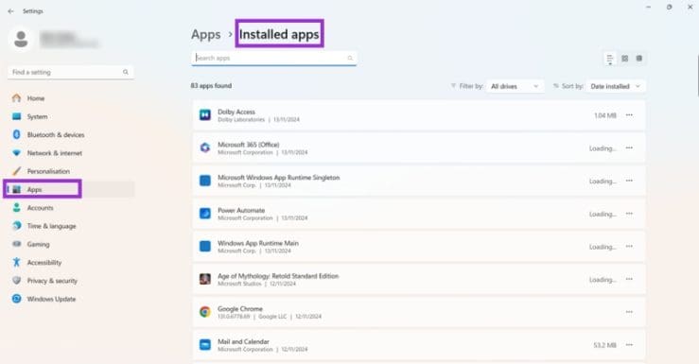Click the Mail and Calendar app name
The height and width of the screenshot is (364, 699).
point(243,341)
